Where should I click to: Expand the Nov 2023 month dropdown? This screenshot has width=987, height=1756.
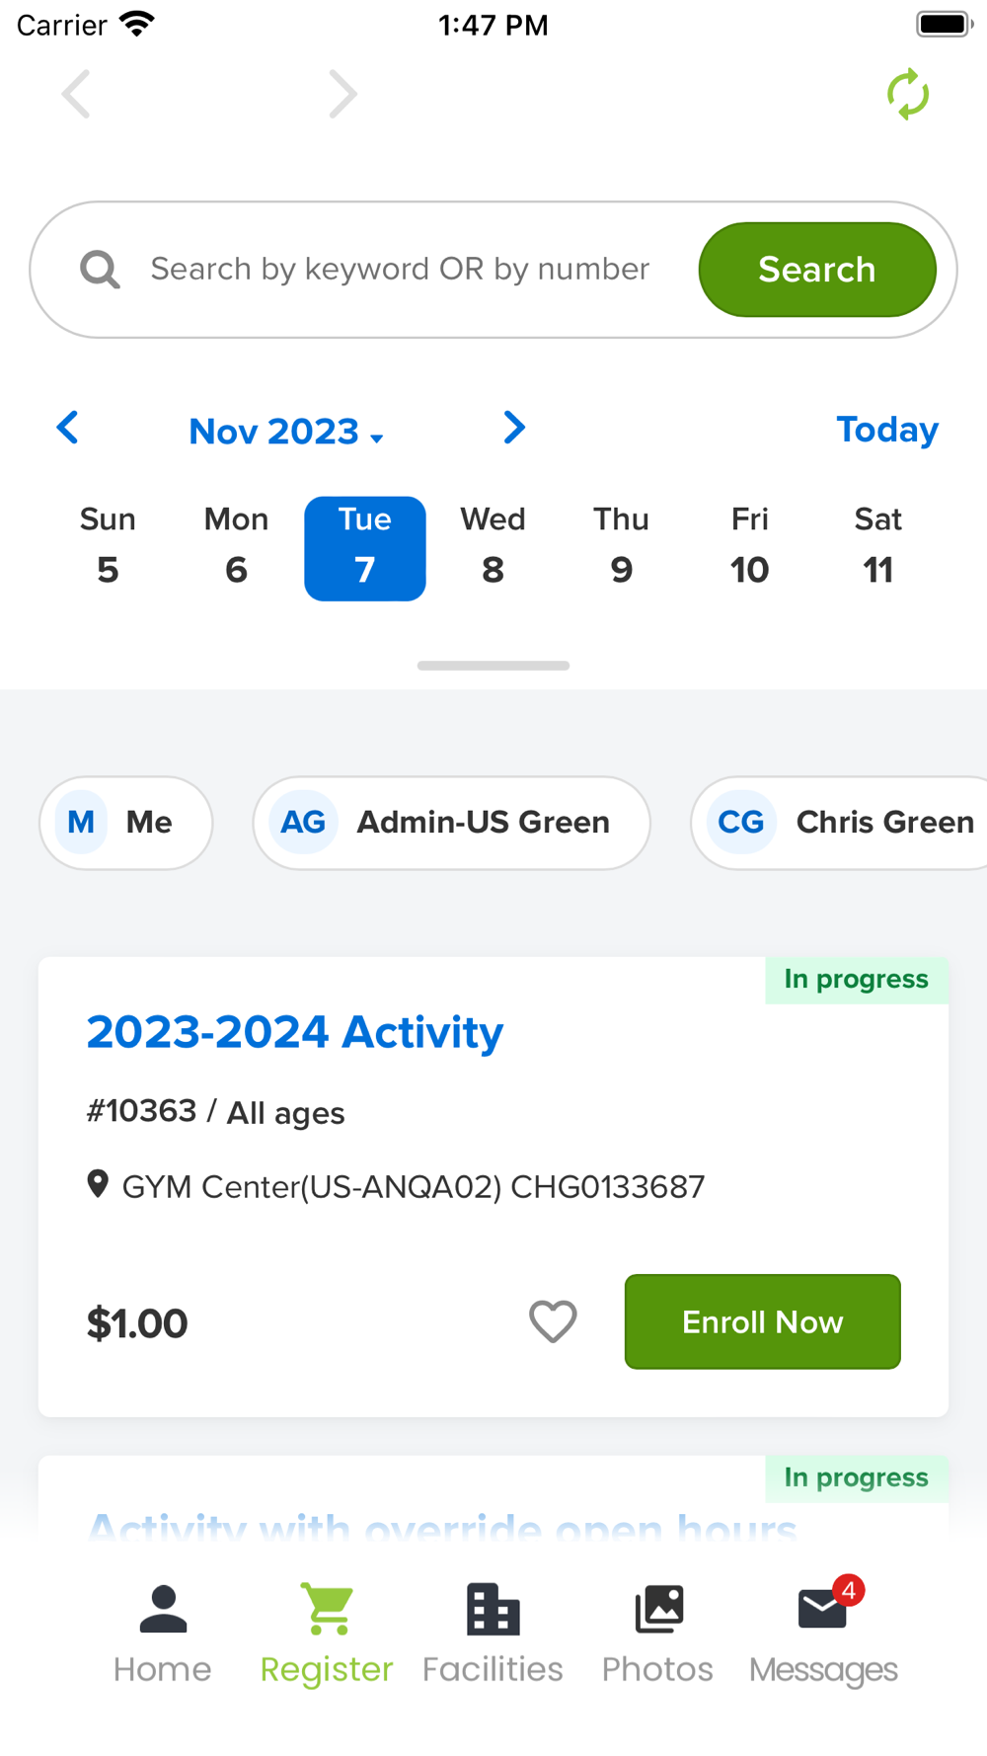pyautogui.click(x=286, y=432)
